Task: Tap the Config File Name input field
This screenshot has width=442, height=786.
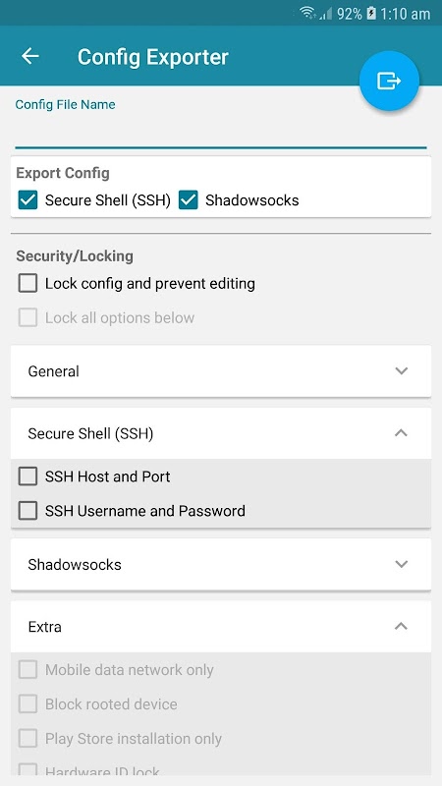Action: click(x=220, y=132)
